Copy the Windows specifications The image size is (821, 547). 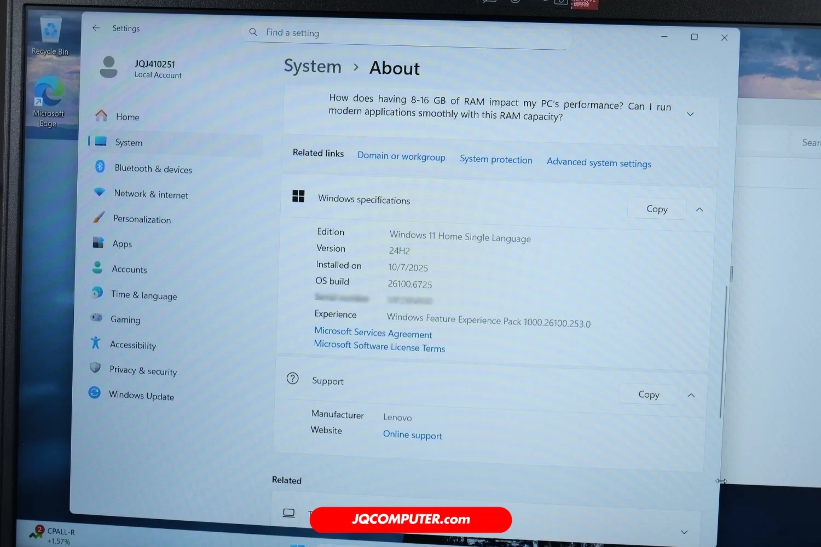pos(657,209)
